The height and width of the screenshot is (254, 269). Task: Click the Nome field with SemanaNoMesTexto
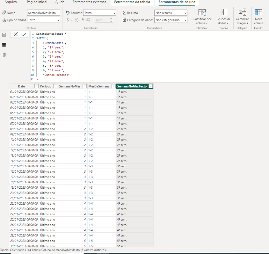click(44, 13)
